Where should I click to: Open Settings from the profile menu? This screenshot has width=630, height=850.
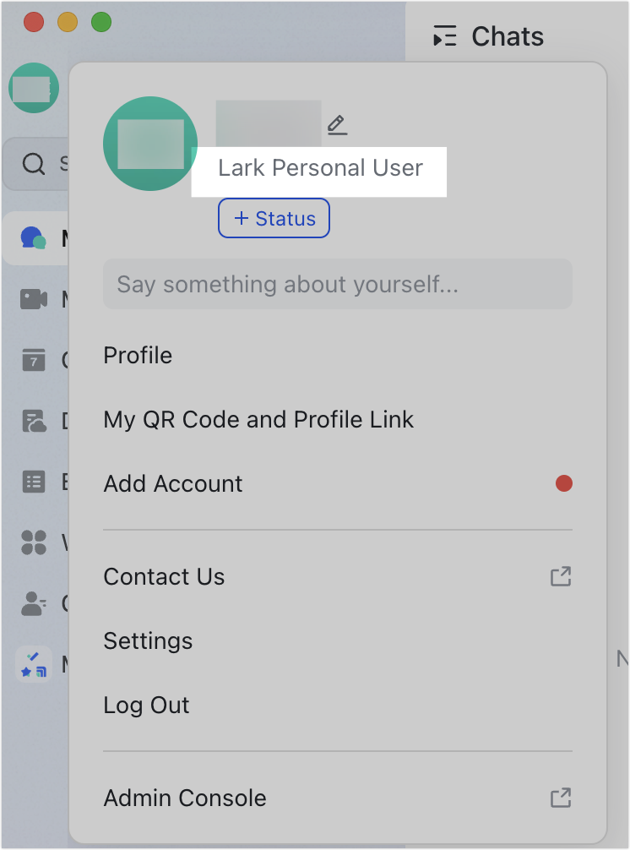pyautogui.click(x=148, y=641)
